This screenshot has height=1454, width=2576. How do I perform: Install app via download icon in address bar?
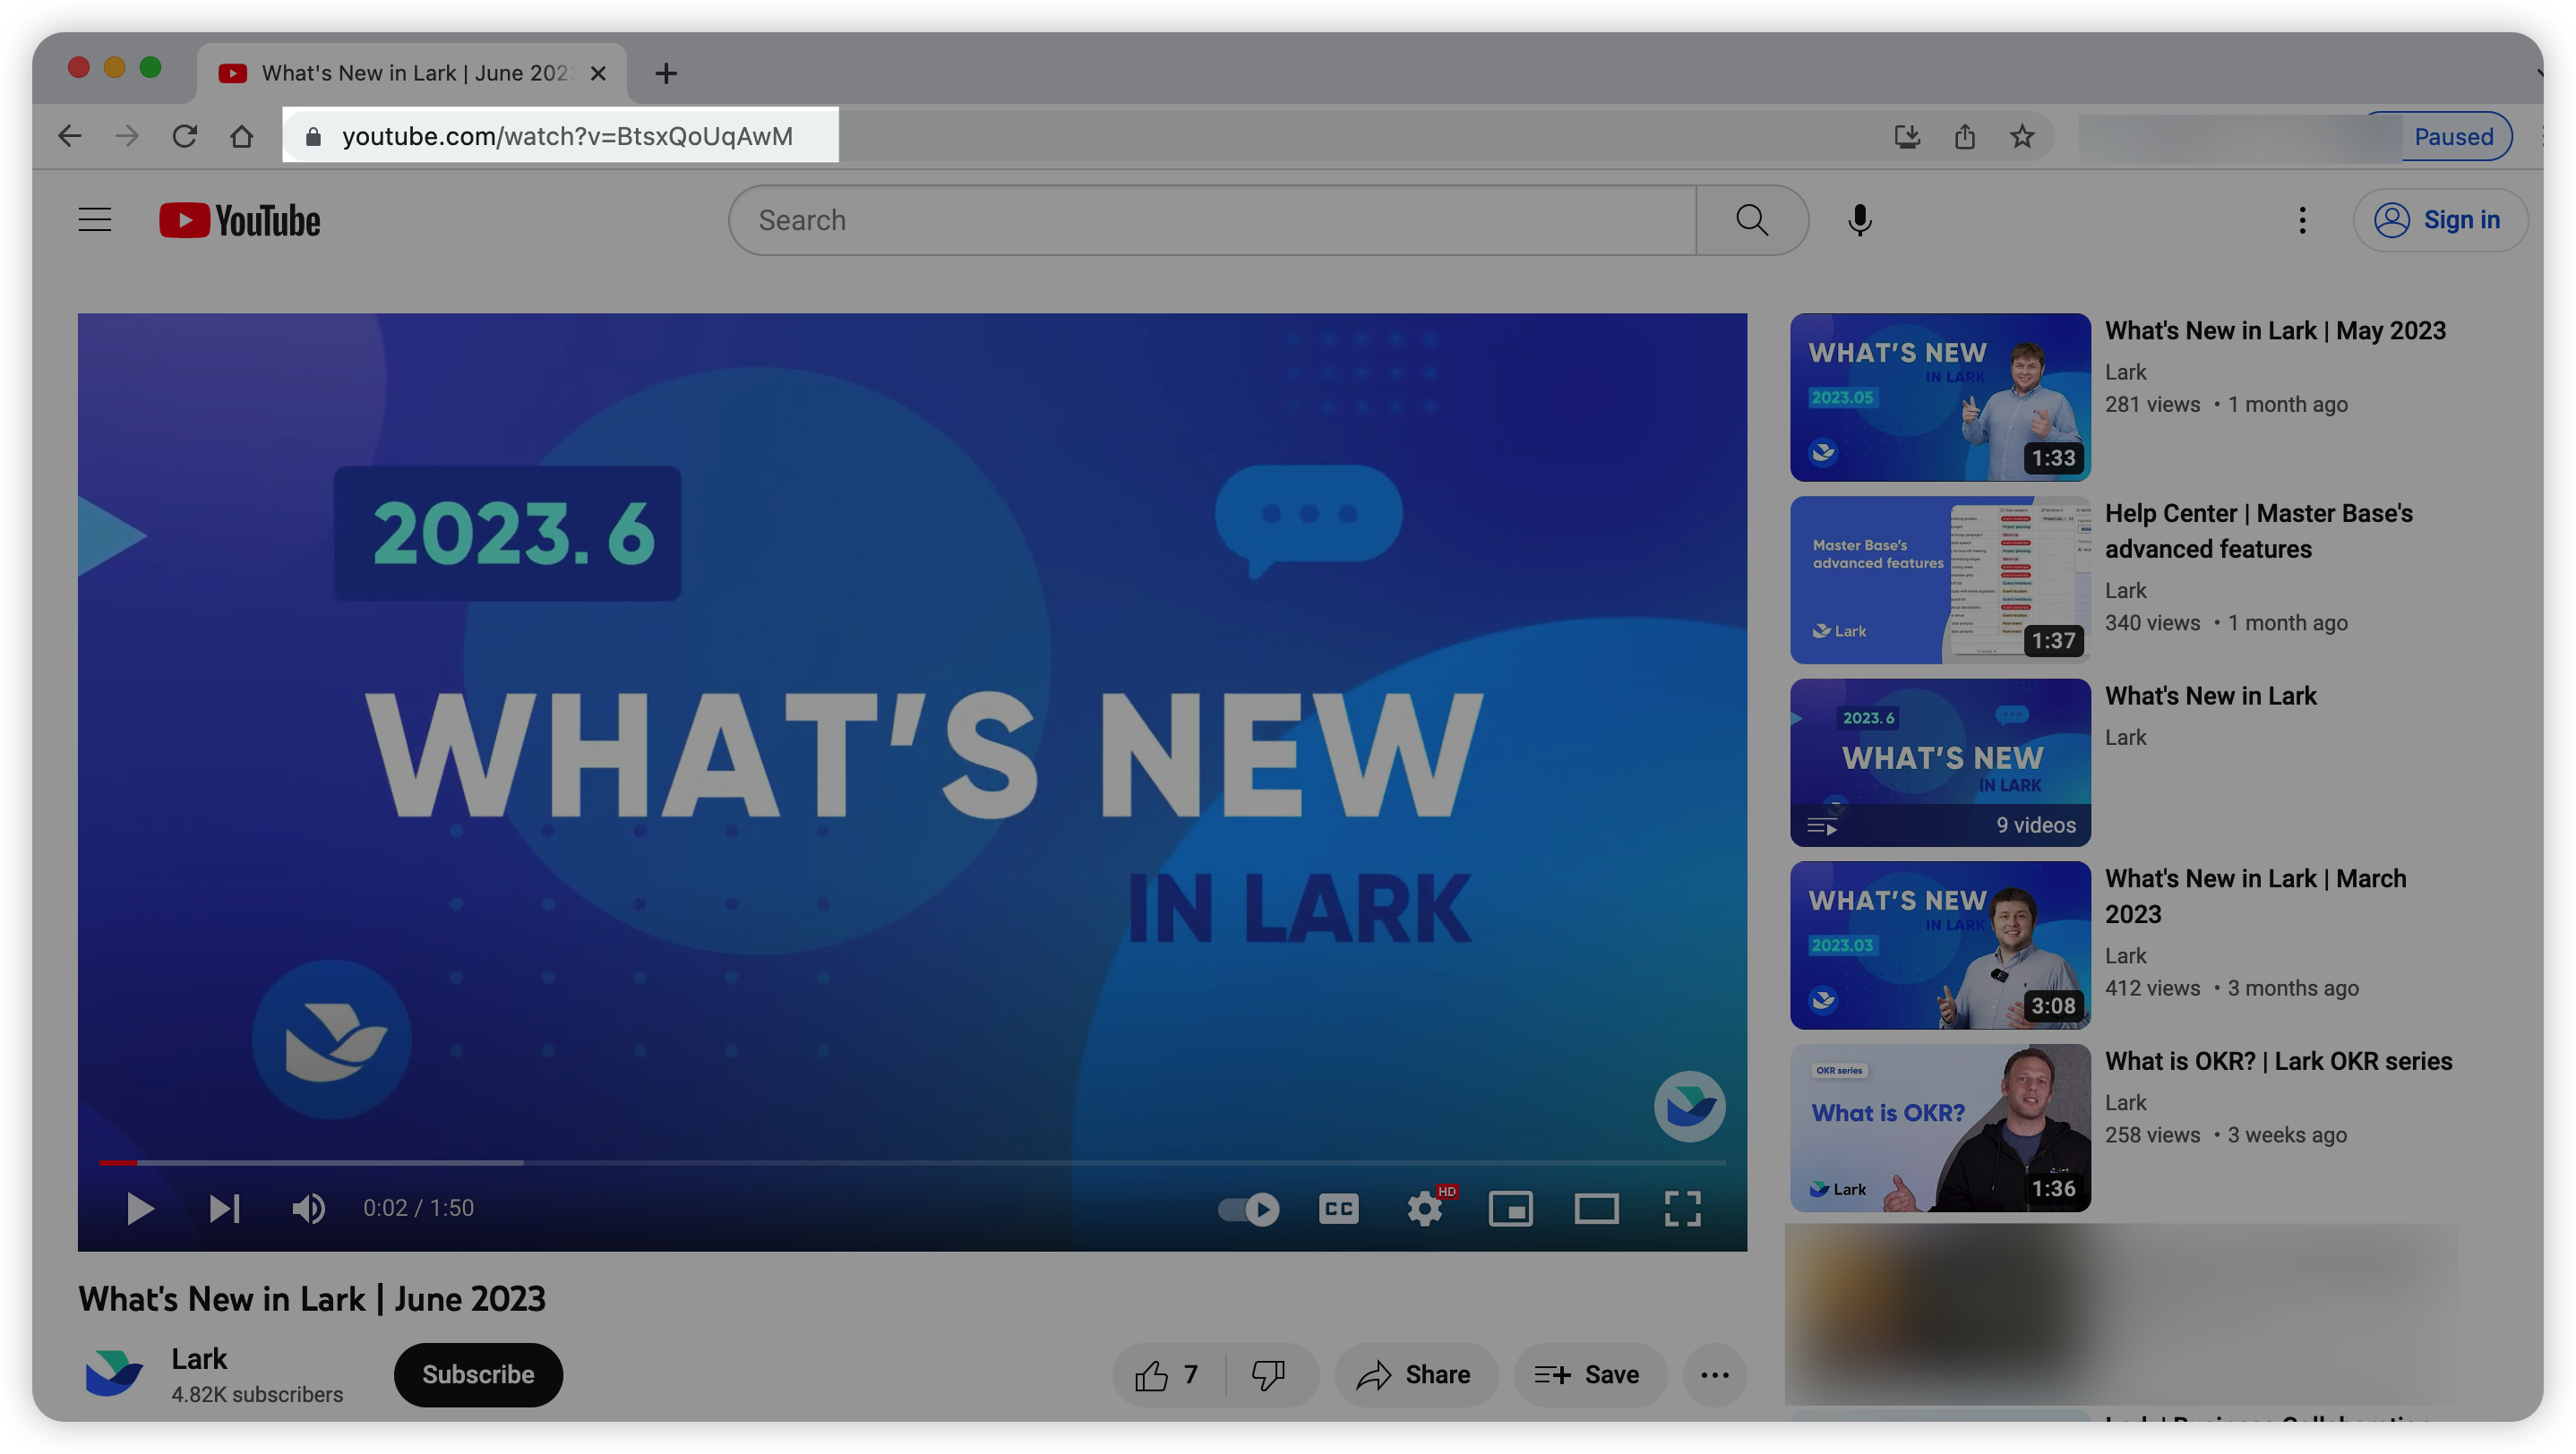pos(1907,136)
